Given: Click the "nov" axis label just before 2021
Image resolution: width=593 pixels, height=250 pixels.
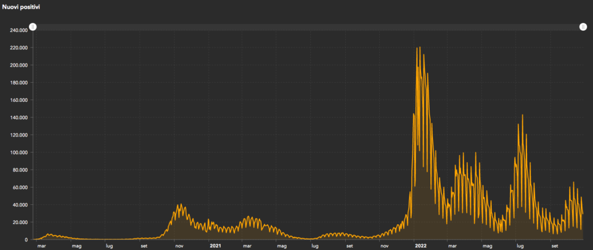Looking at the screenshot, I should click(x=179, y=245).
